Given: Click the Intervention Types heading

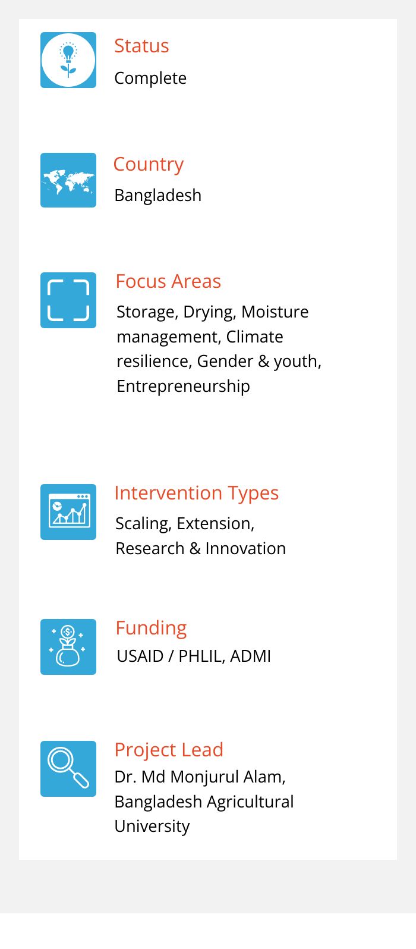Looking at the screenshot, I should click(x=197, y=493).
